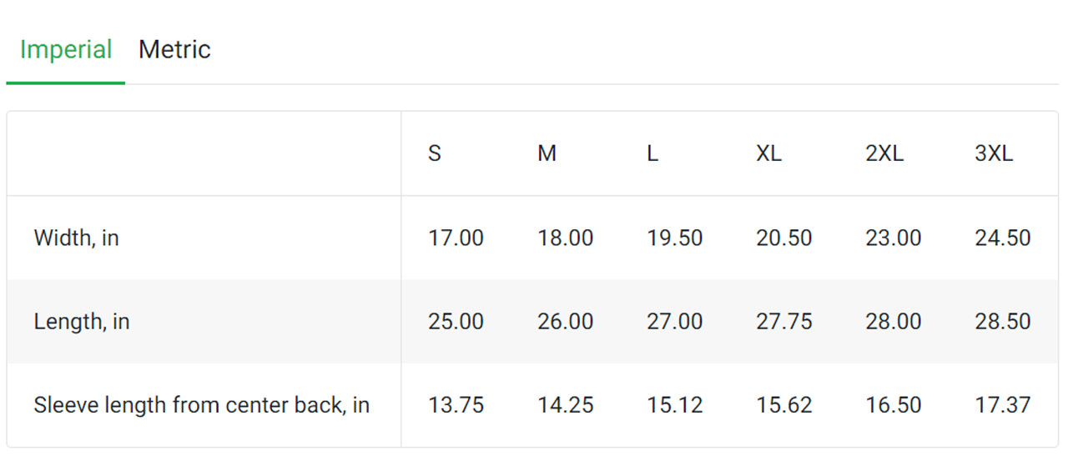Select the 27.75 length value for XL
The width and height of the screenshot is (1068, 456).
[x=783, y=322]
